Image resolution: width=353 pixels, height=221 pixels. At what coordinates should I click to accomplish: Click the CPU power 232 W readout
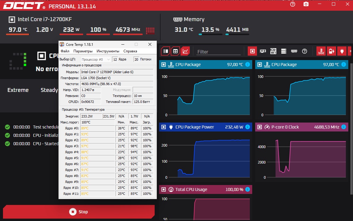pyautogui.click(x=71, y=30)
